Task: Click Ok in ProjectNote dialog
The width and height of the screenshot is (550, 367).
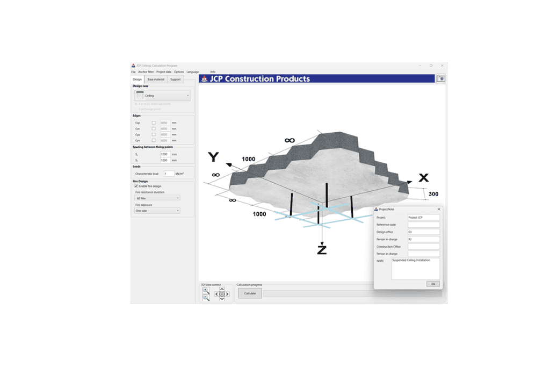Action: point(433,284)
